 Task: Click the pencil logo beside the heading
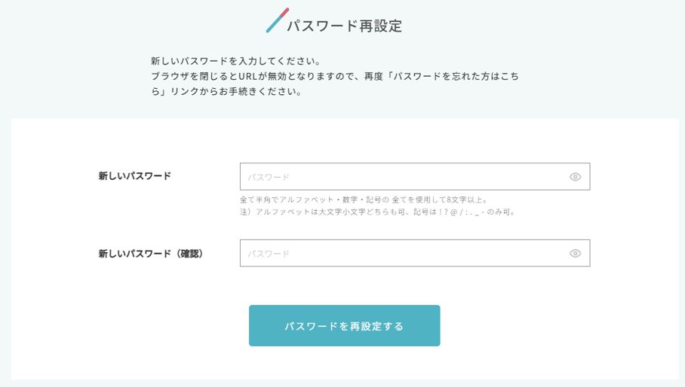277,21
